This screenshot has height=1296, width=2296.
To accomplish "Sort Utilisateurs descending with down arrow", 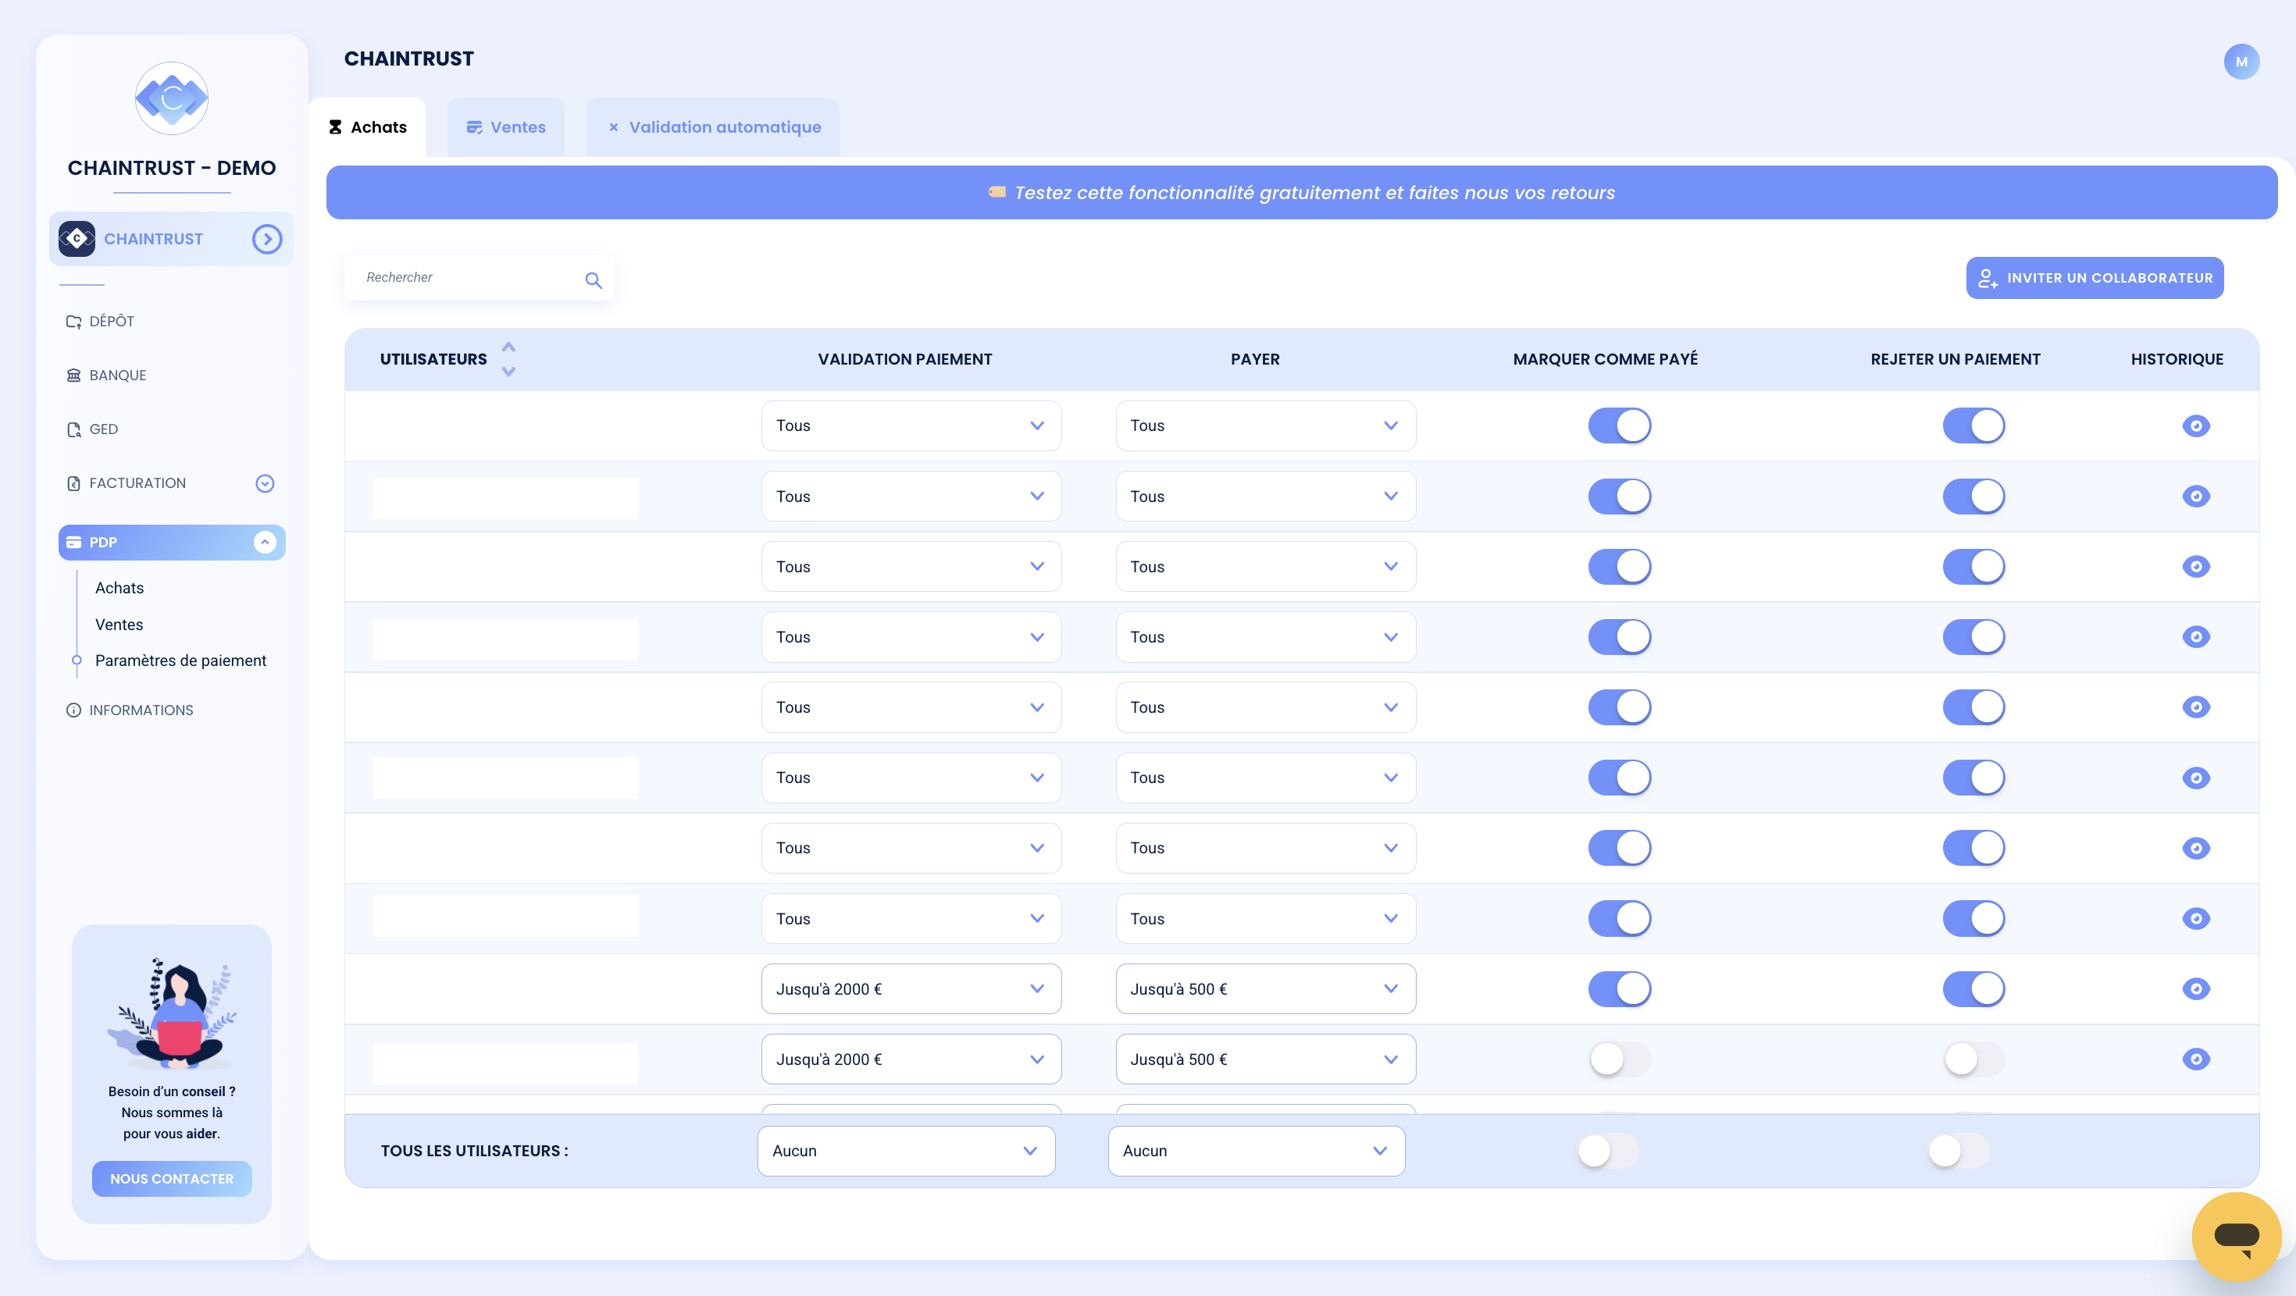I will [508, 372].
